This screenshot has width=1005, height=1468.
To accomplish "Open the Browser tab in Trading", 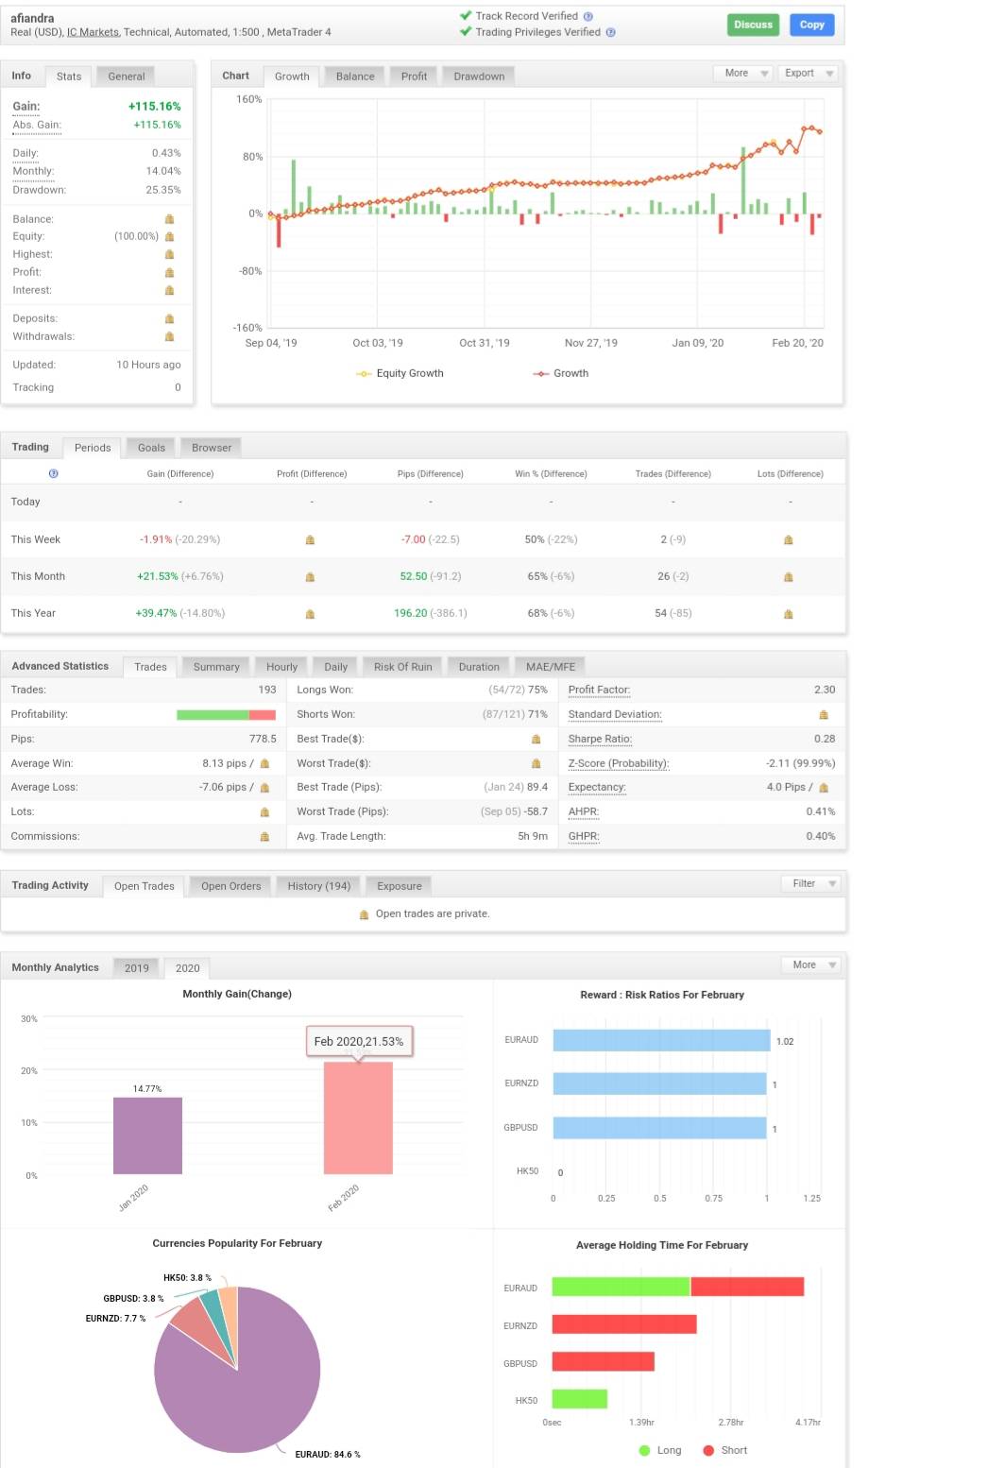I will 212,448.
